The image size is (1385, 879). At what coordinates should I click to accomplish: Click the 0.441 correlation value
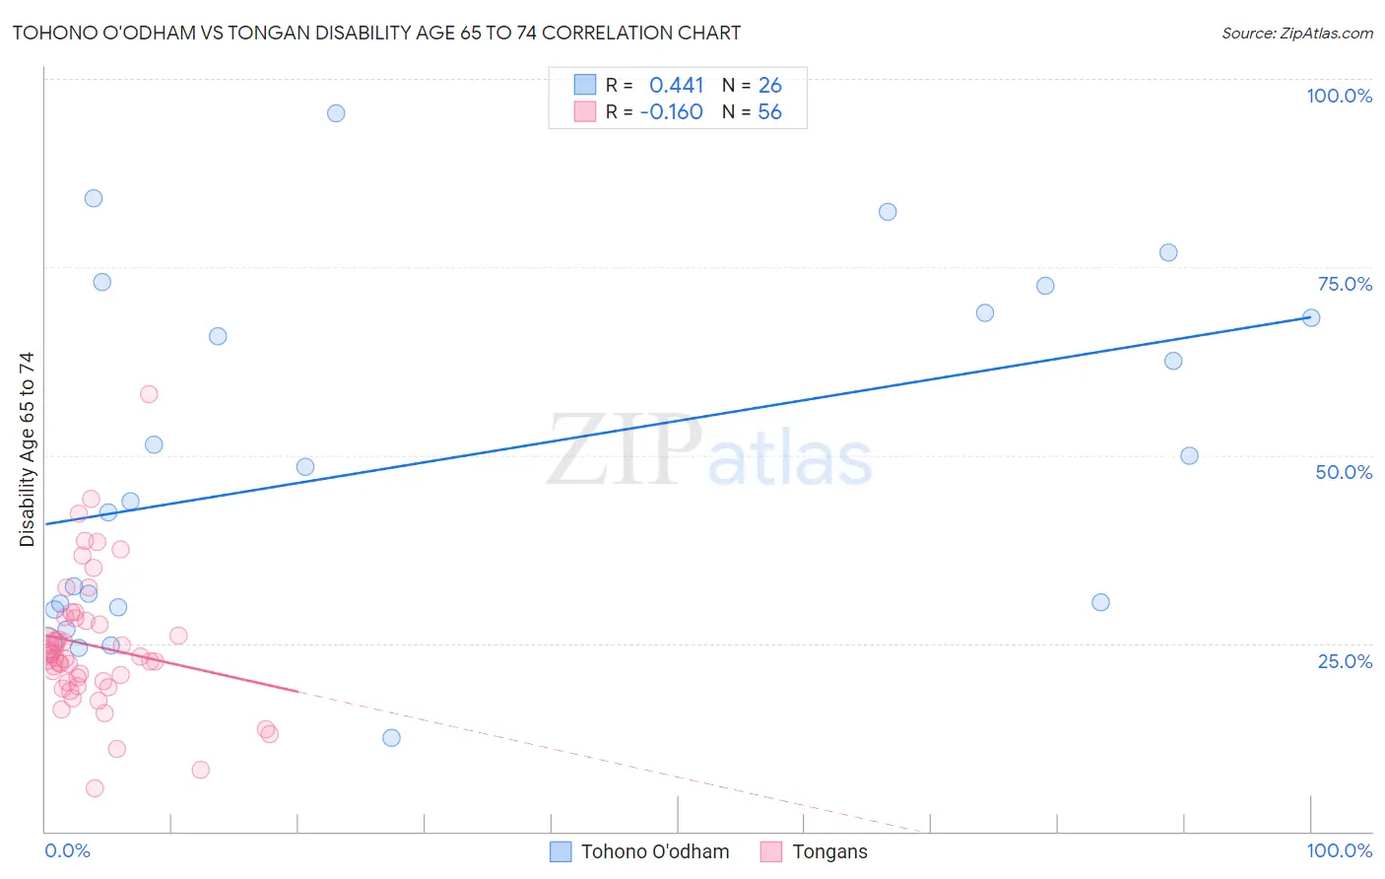(x=676, y=85)
